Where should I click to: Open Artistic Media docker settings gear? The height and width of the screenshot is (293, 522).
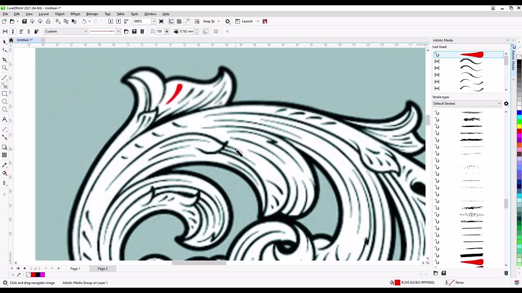[506, 104]
